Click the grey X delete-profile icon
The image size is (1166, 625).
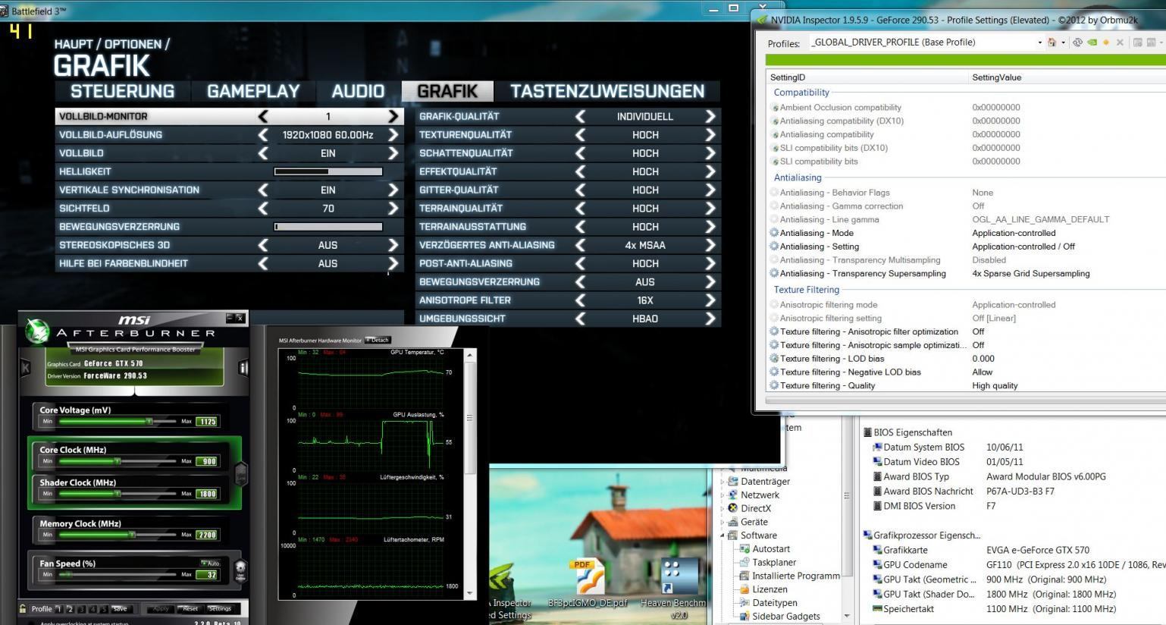[x=1120, y=42]
